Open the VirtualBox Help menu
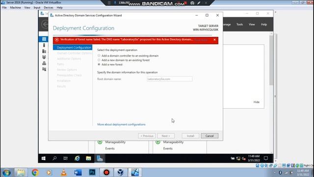The height and width of the screenshot is (177, 314). pyautogui.click(x=60, y=7)
